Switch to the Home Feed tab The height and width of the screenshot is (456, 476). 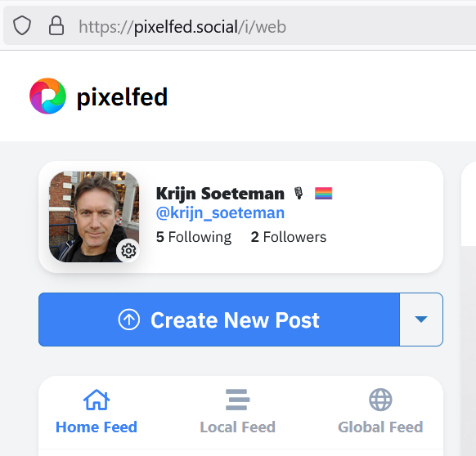(97, 412)
